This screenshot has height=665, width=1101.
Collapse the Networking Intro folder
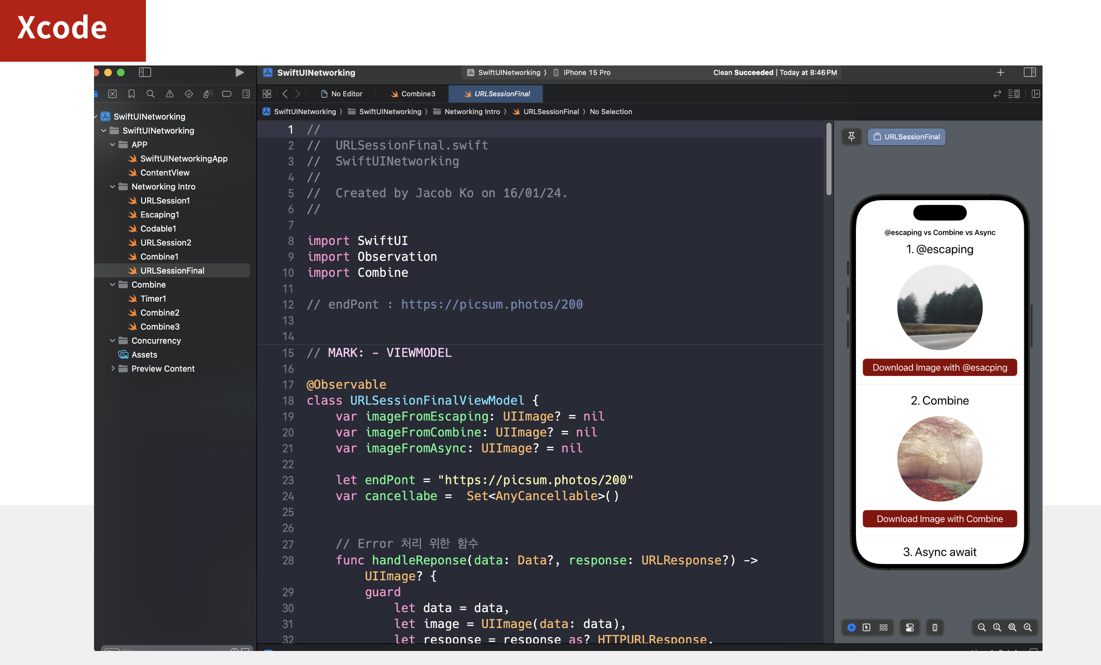tap(112, 187)
